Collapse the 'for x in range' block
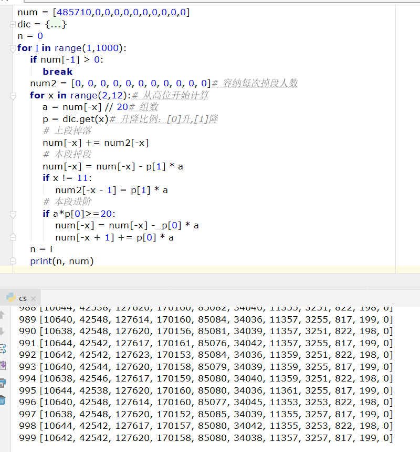This screenshot has height=452, width=420. tap(13, 95)
